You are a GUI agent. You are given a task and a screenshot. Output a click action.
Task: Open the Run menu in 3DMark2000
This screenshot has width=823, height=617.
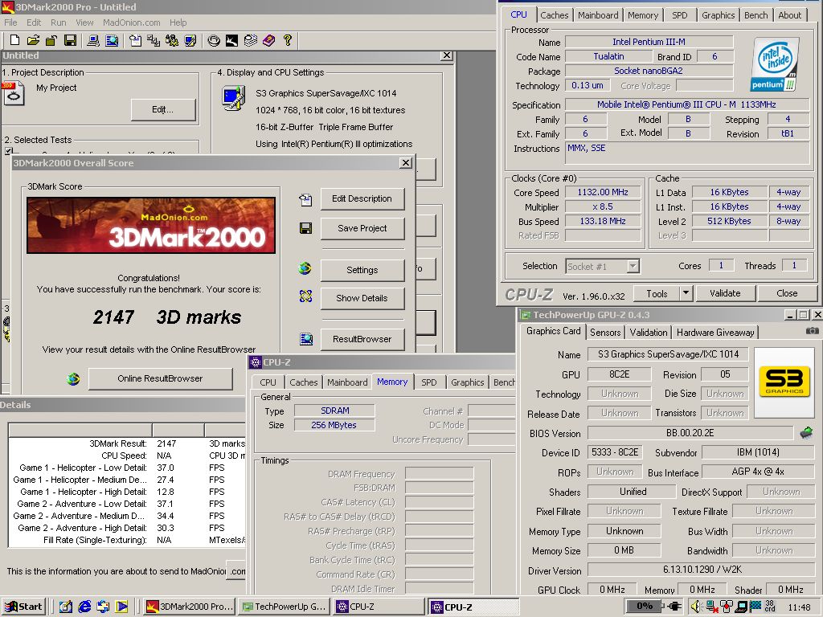(58, 22)
